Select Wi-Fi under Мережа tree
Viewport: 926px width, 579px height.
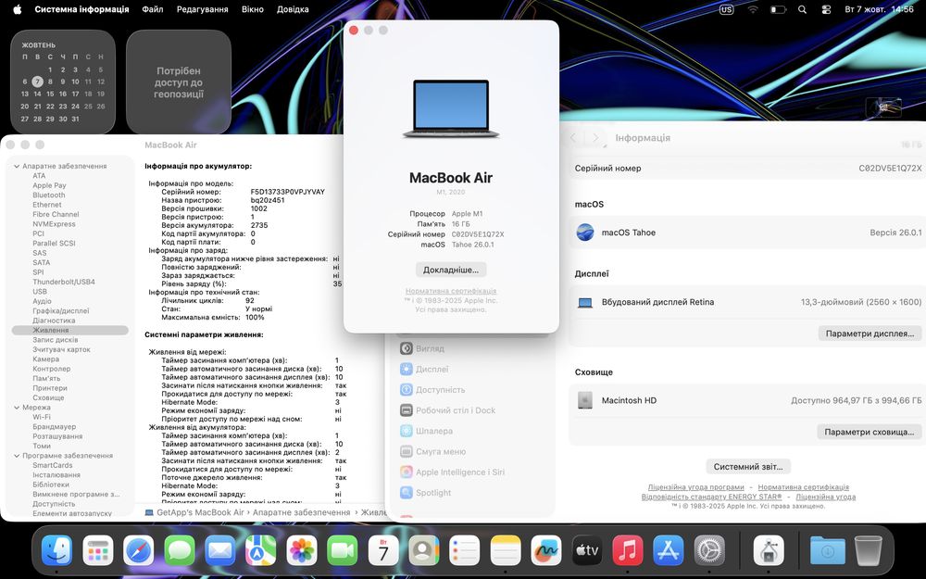coord(42,417)
